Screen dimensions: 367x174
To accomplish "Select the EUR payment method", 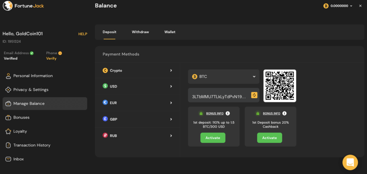I will tap(137, 103).
